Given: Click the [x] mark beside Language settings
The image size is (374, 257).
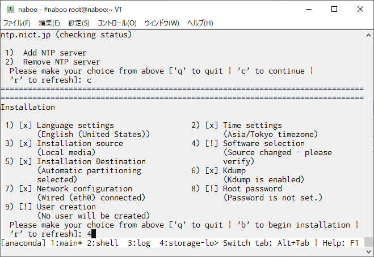Looking at the screenshot, I should pos(26,125).
